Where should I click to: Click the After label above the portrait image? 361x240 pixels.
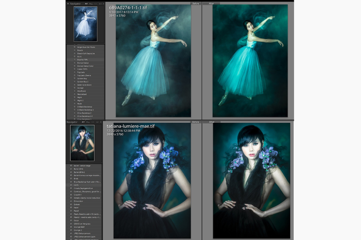212,122
